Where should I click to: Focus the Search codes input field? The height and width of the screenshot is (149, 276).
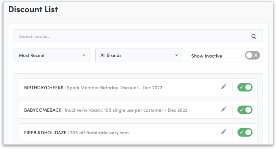pyautogui.click(x=130, y=37)
